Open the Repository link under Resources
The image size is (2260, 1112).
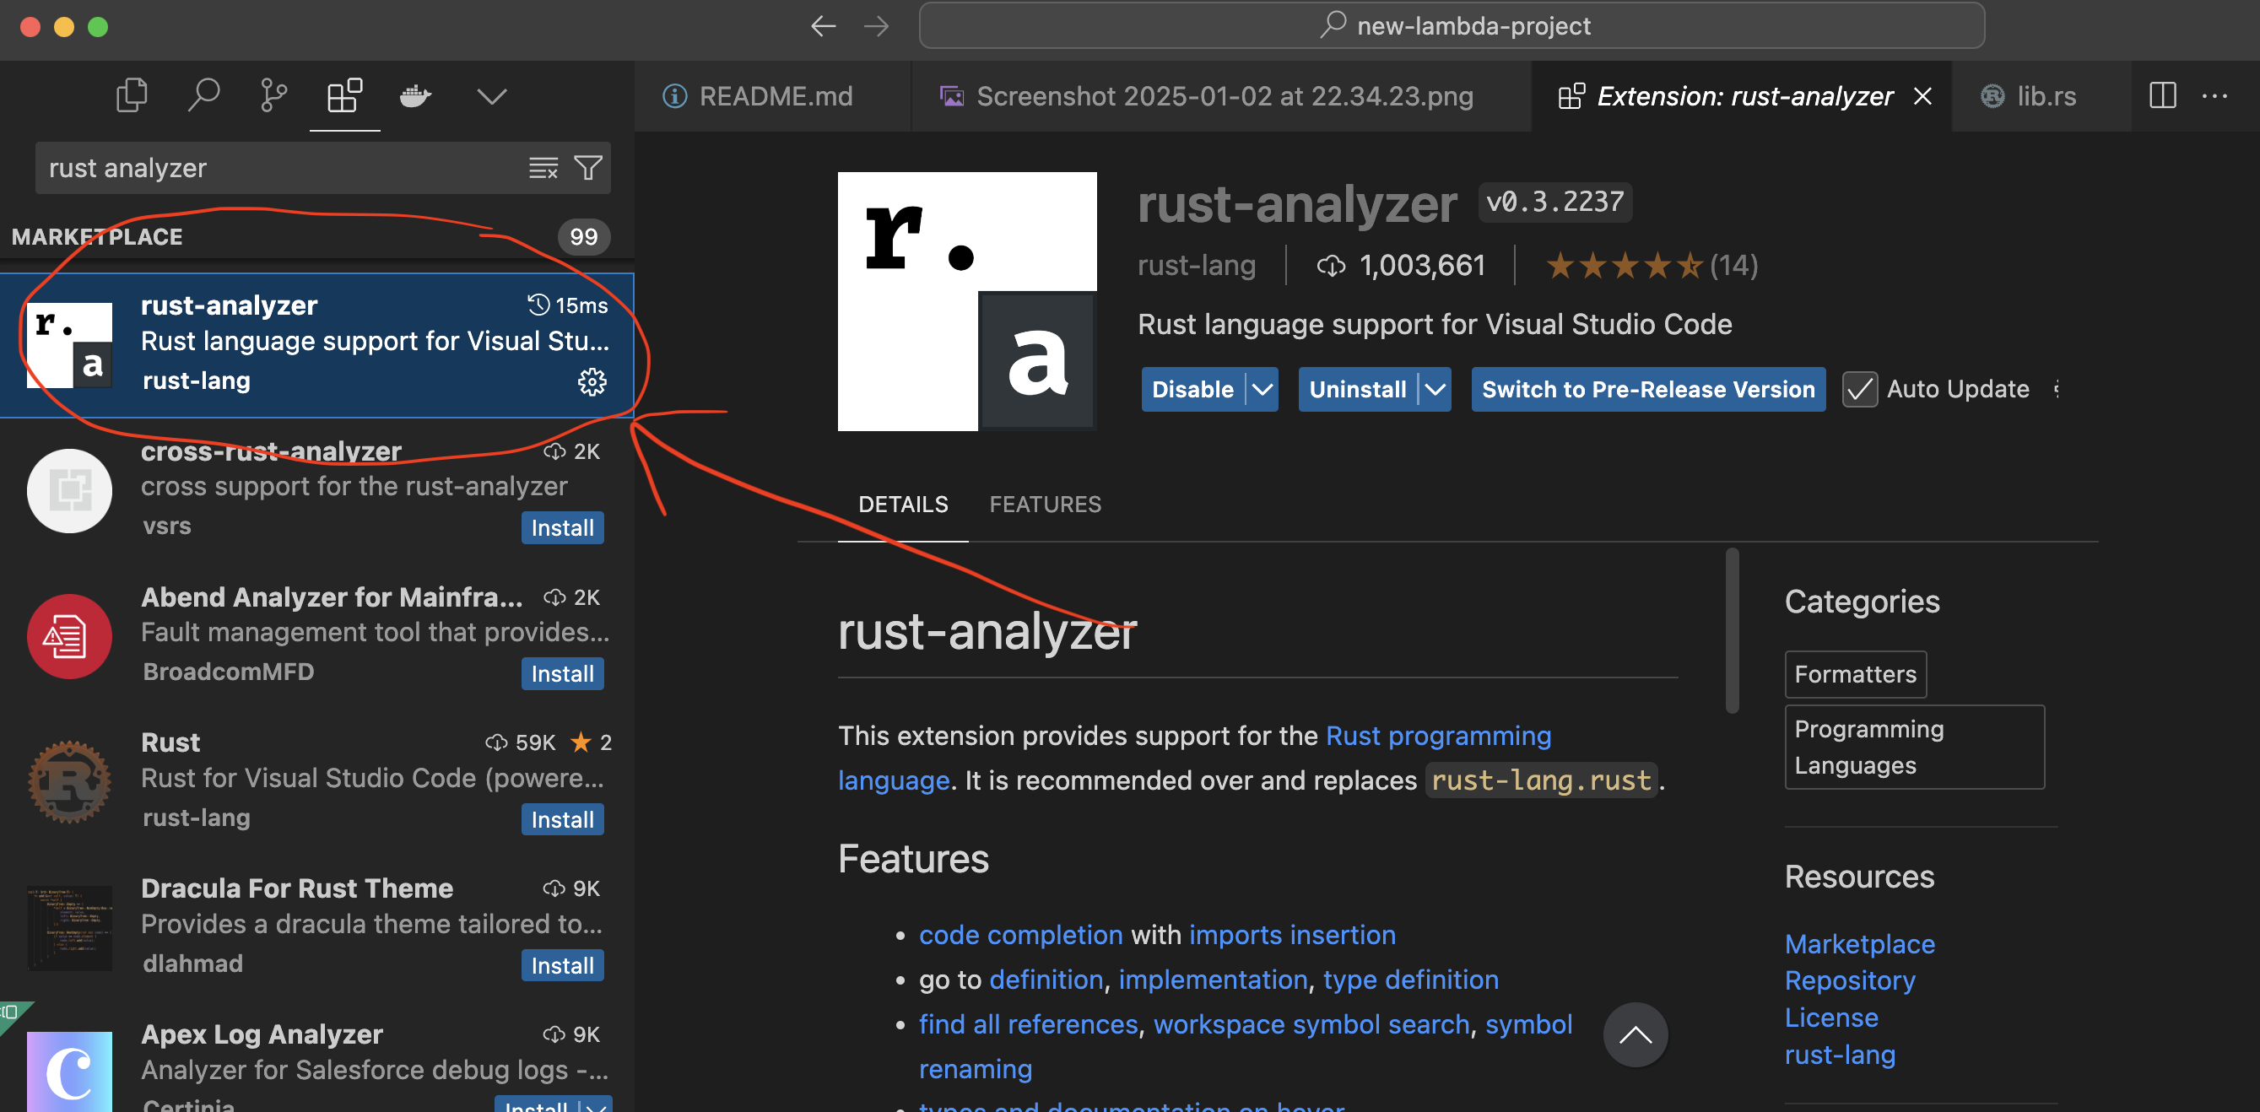coord(1849,980)
